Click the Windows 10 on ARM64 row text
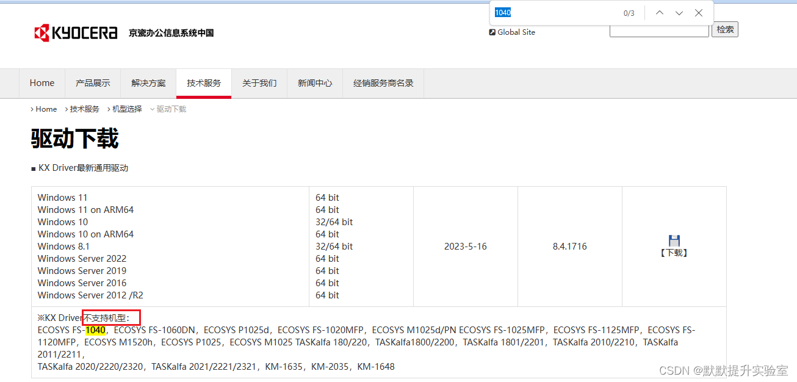The width and height of the screenshot is (797, 382). pos(85,234)
